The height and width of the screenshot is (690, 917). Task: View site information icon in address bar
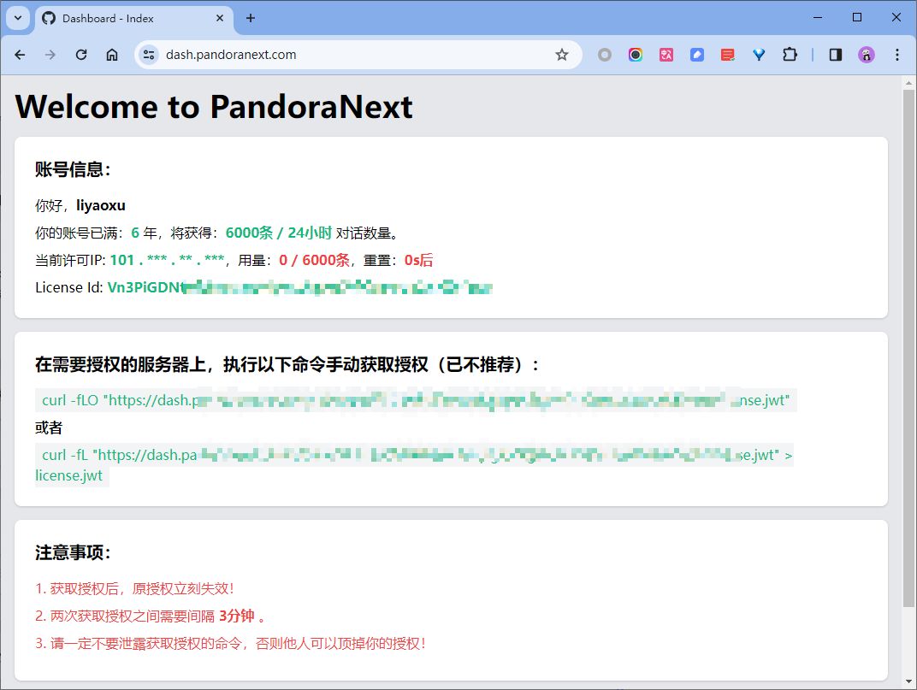coord(149,55)
